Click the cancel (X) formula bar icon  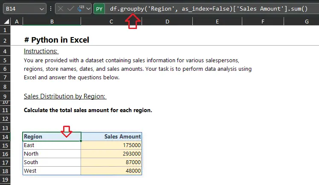click(61, 9)
